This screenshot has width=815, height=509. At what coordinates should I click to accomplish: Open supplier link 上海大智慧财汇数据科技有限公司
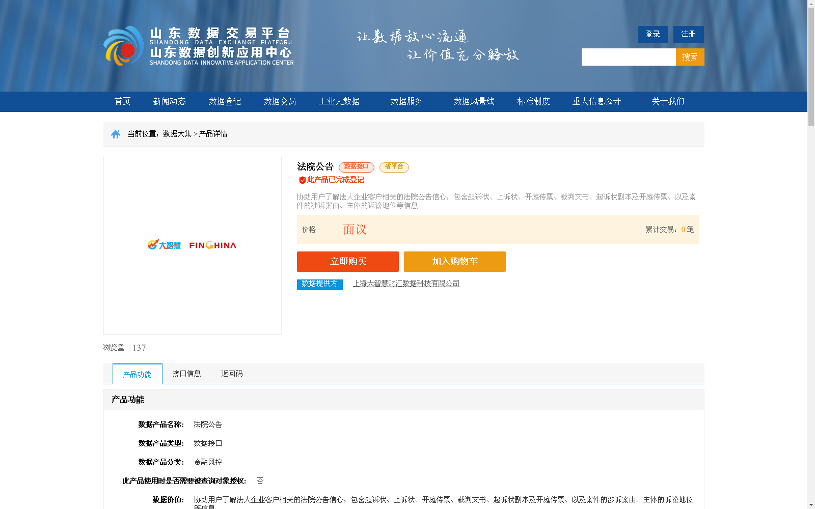click(x=406, y=284)
